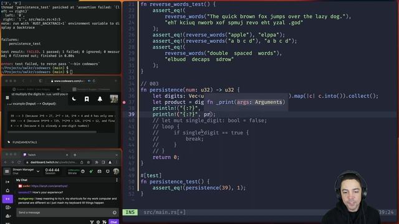Click the INS mode indicator
399x224 pixels.
click(130, 212)
